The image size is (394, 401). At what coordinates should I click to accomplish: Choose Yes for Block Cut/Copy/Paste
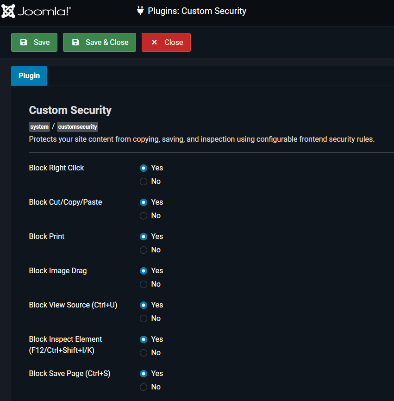coord(144,202)
